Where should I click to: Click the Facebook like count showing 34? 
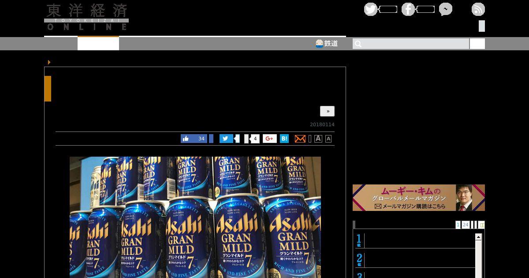201,139
